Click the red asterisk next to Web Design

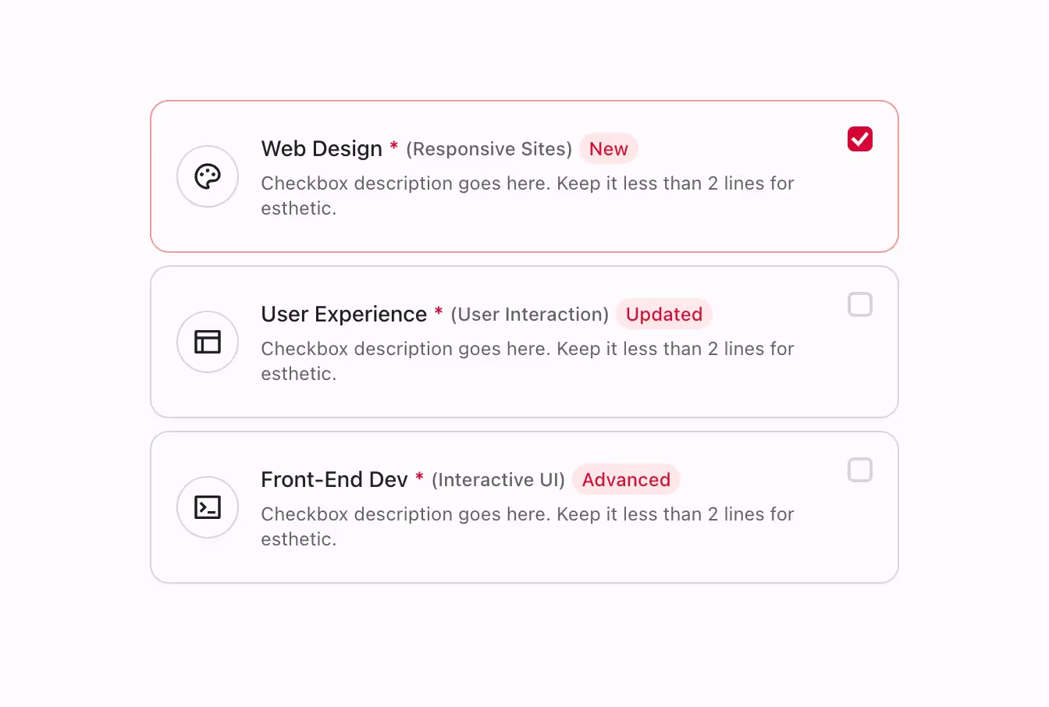[393, 147]
